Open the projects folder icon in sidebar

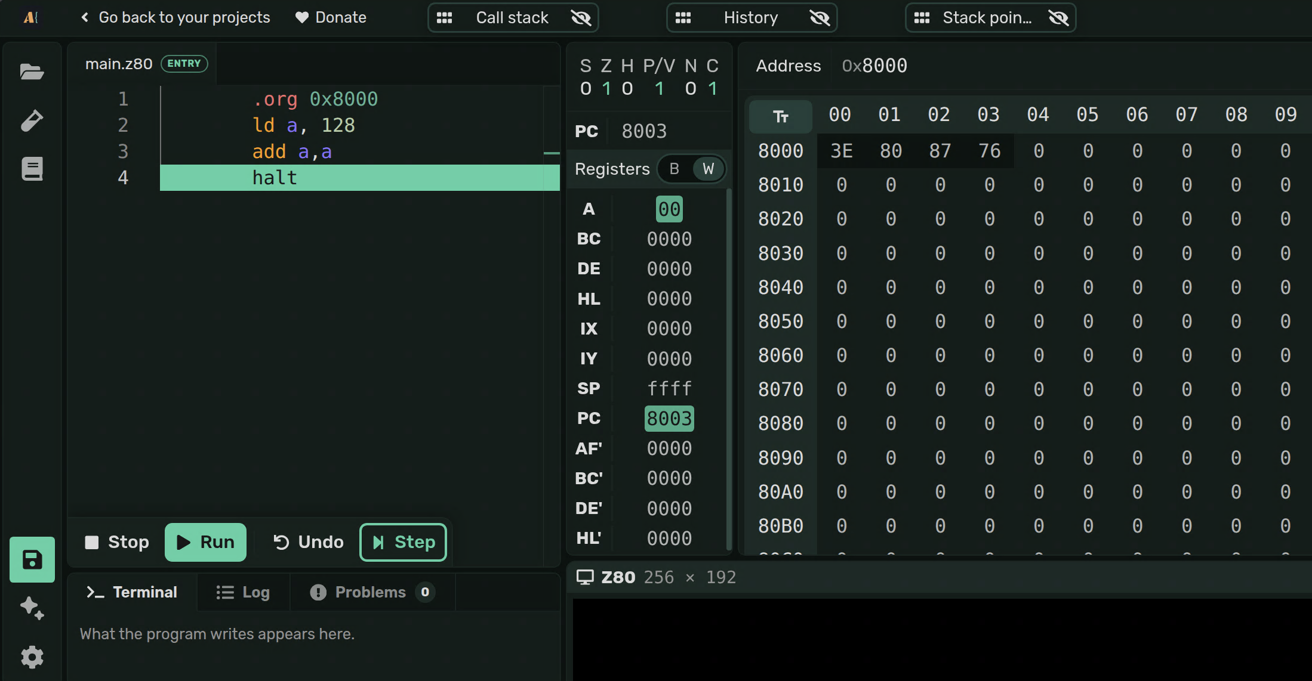(x=32, y=72)
